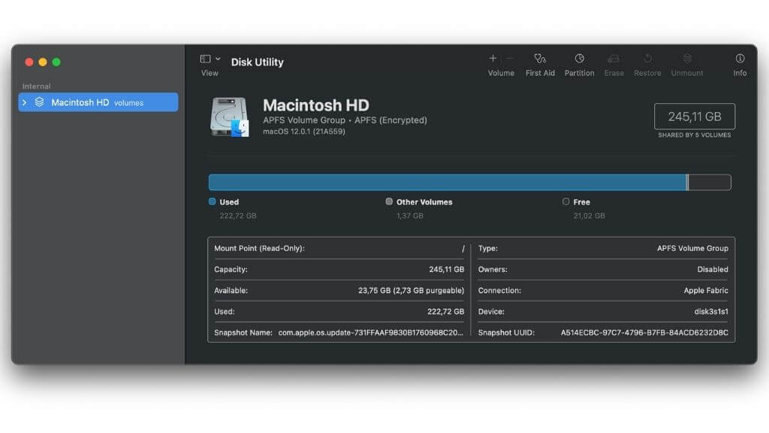Screen dimensions: 769x433
Task: Click the Macintosh HD main heading
Action: point(316,105)
